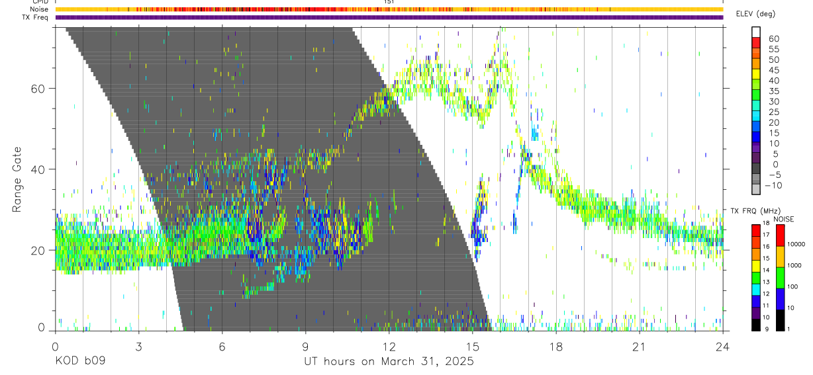This screenshot has height=375, width=813.
Task: Click the '12' hour tick on the UT axis
Action: click(389, 346)
